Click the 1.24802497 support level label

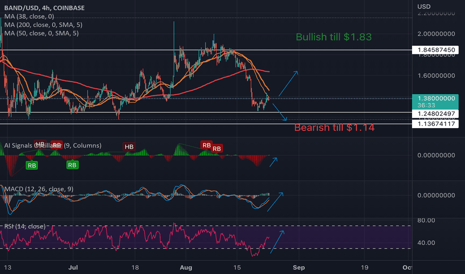pyautogui.click(x=436, y=114)
